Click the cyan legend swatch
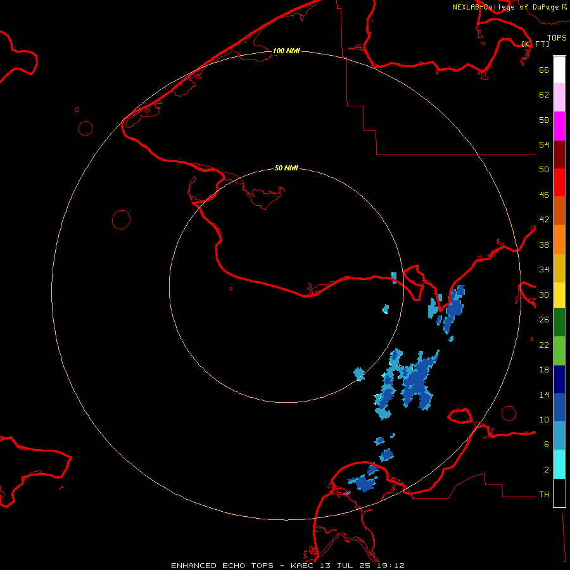The width and height of the screenshot is (570, 570). coord(559,464)
